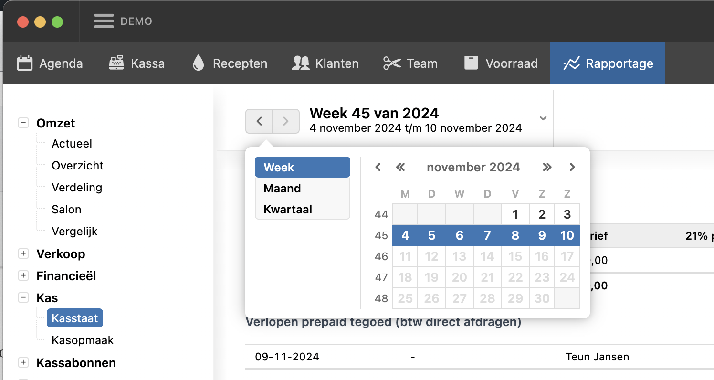The height and width of the screenshot is (380, 714).
Task: Collapse the Omzet tree section
Action: 23,123
